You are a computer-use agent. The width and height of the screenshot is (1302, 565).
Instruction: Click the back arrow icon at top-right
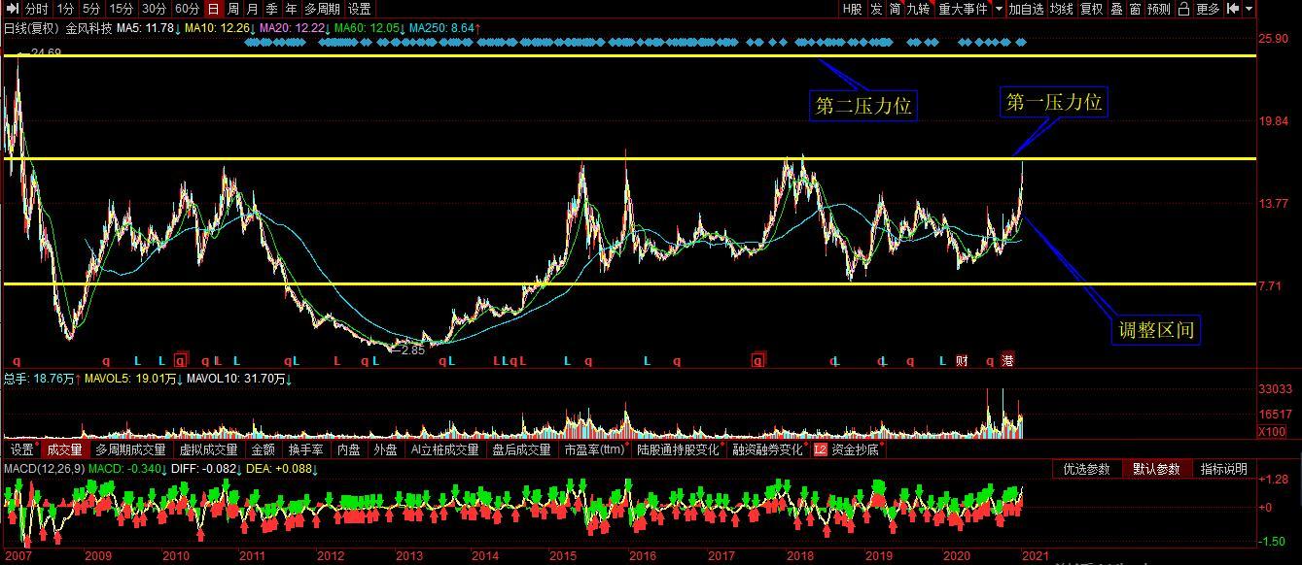coord(1234,9)
